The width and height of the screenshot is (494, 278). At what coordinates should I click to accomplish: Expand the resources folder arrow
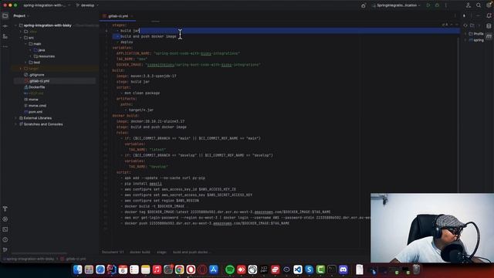pyautogui.click(x=31, y=56)
